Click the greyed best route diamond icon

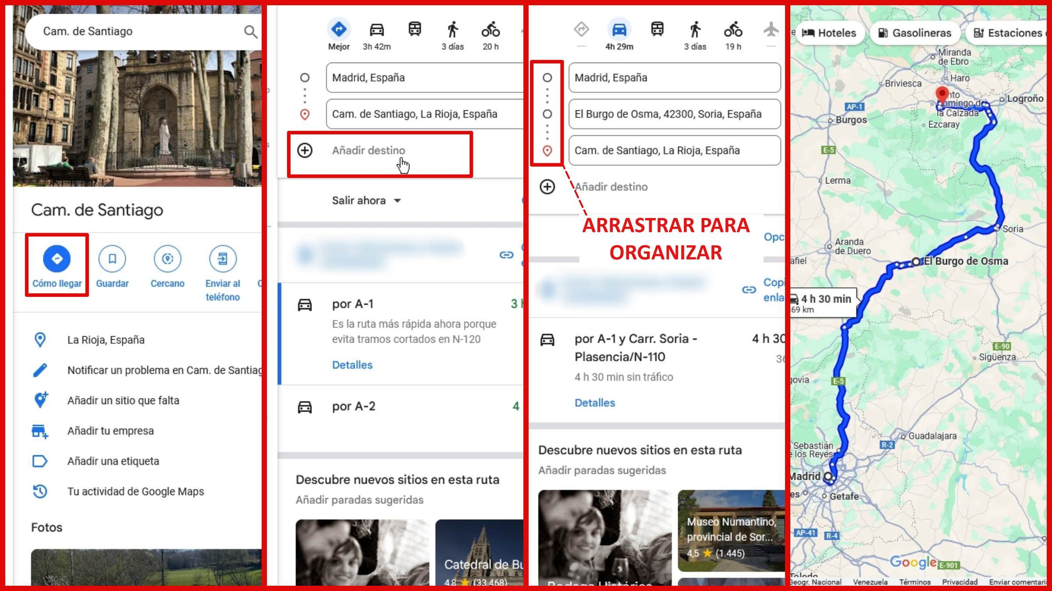(581, 29)
